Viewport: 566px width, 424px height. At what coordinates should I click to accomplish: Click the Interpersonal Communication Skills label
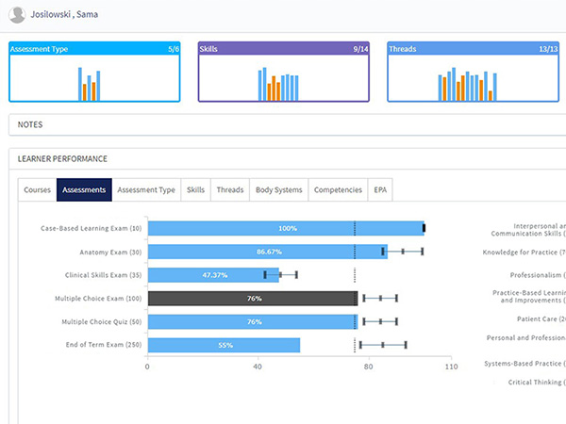click(x=528, y=230)
